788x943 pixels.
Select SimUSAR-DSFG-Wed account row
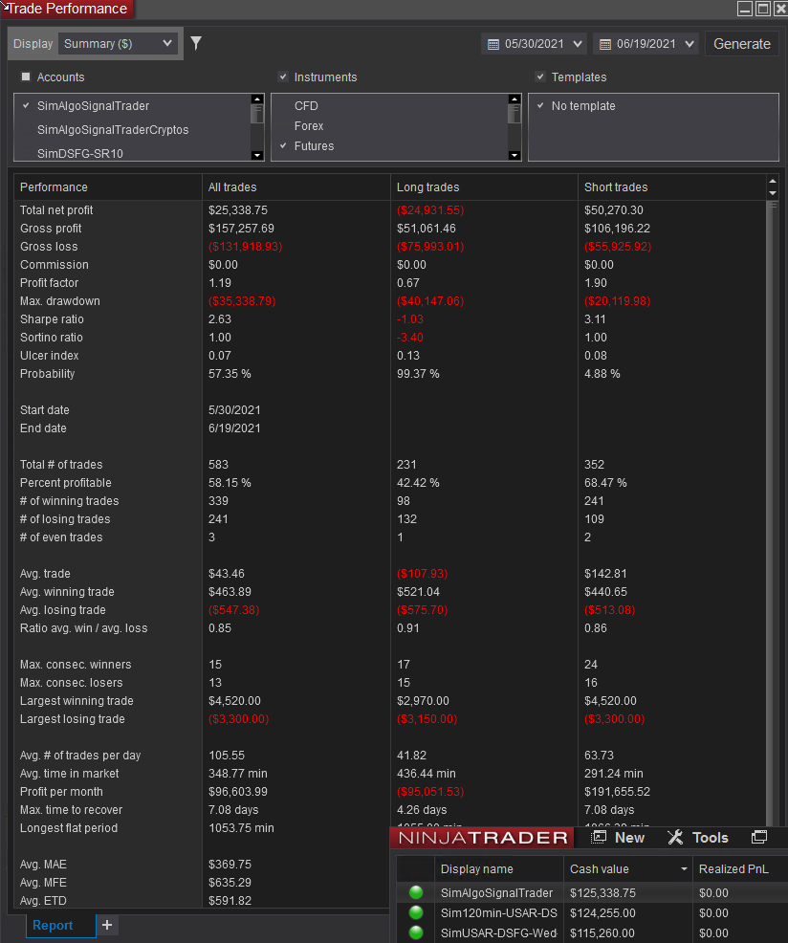click(x=592, y=932)
